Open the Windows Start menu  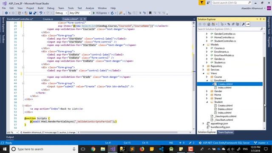pos(5,149)
